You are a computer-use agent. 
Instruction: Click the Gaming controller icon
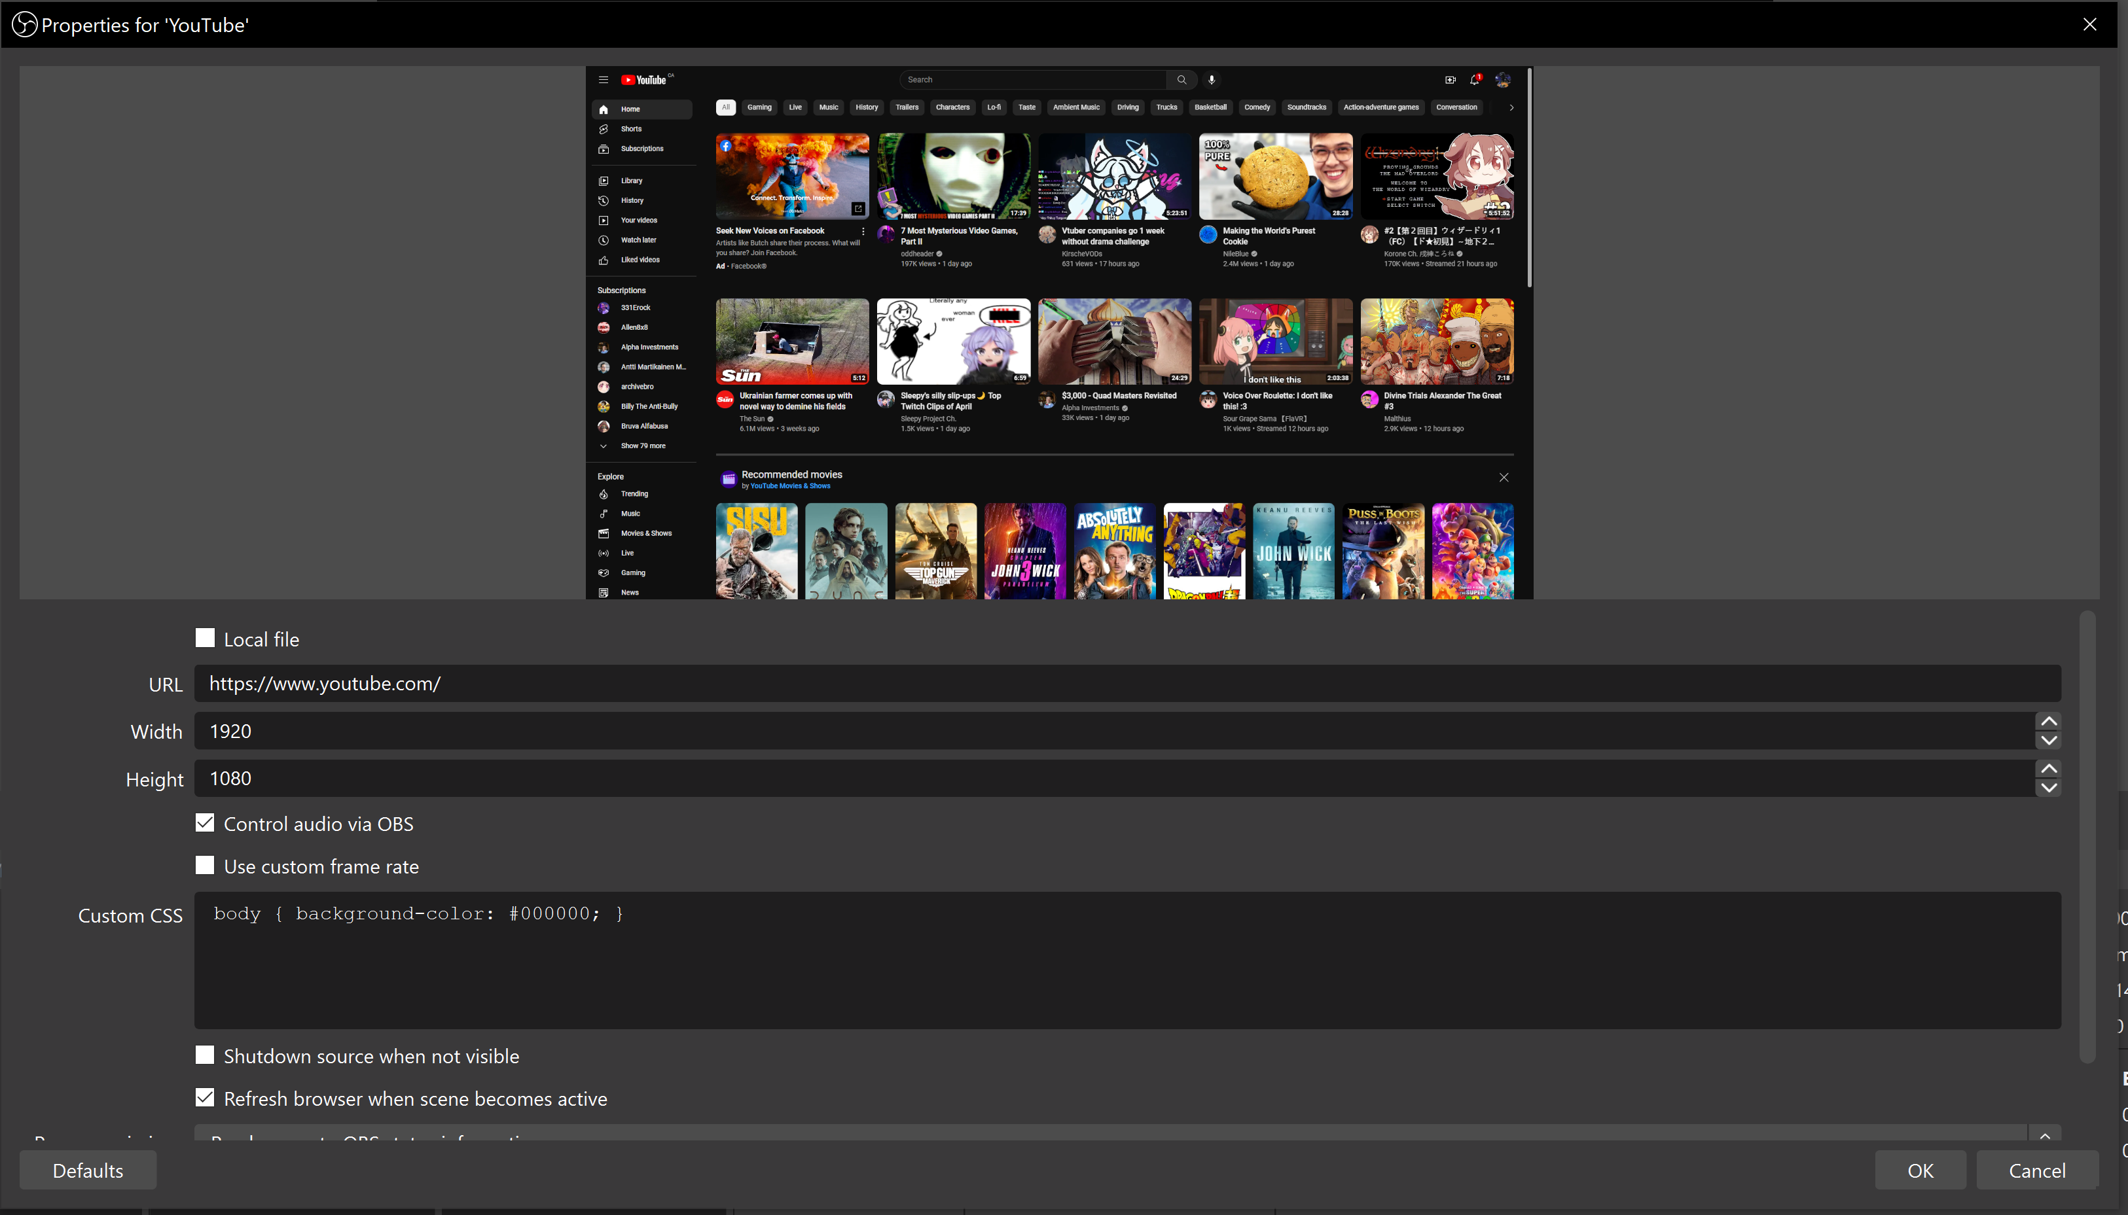pos(604,573)
